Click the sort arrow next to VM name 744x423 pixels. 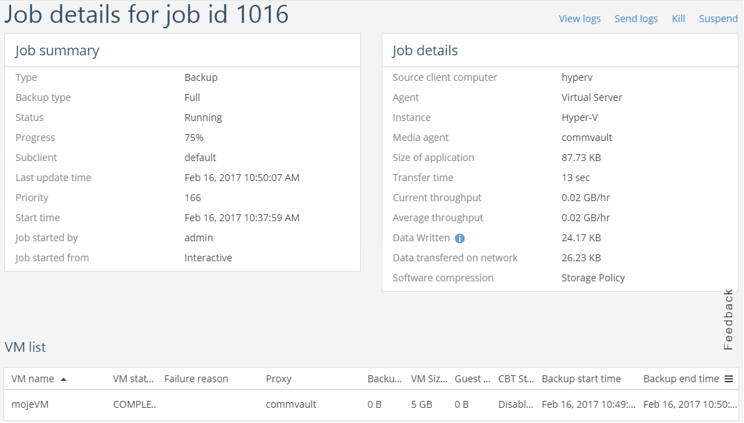[x=64, y=379]
